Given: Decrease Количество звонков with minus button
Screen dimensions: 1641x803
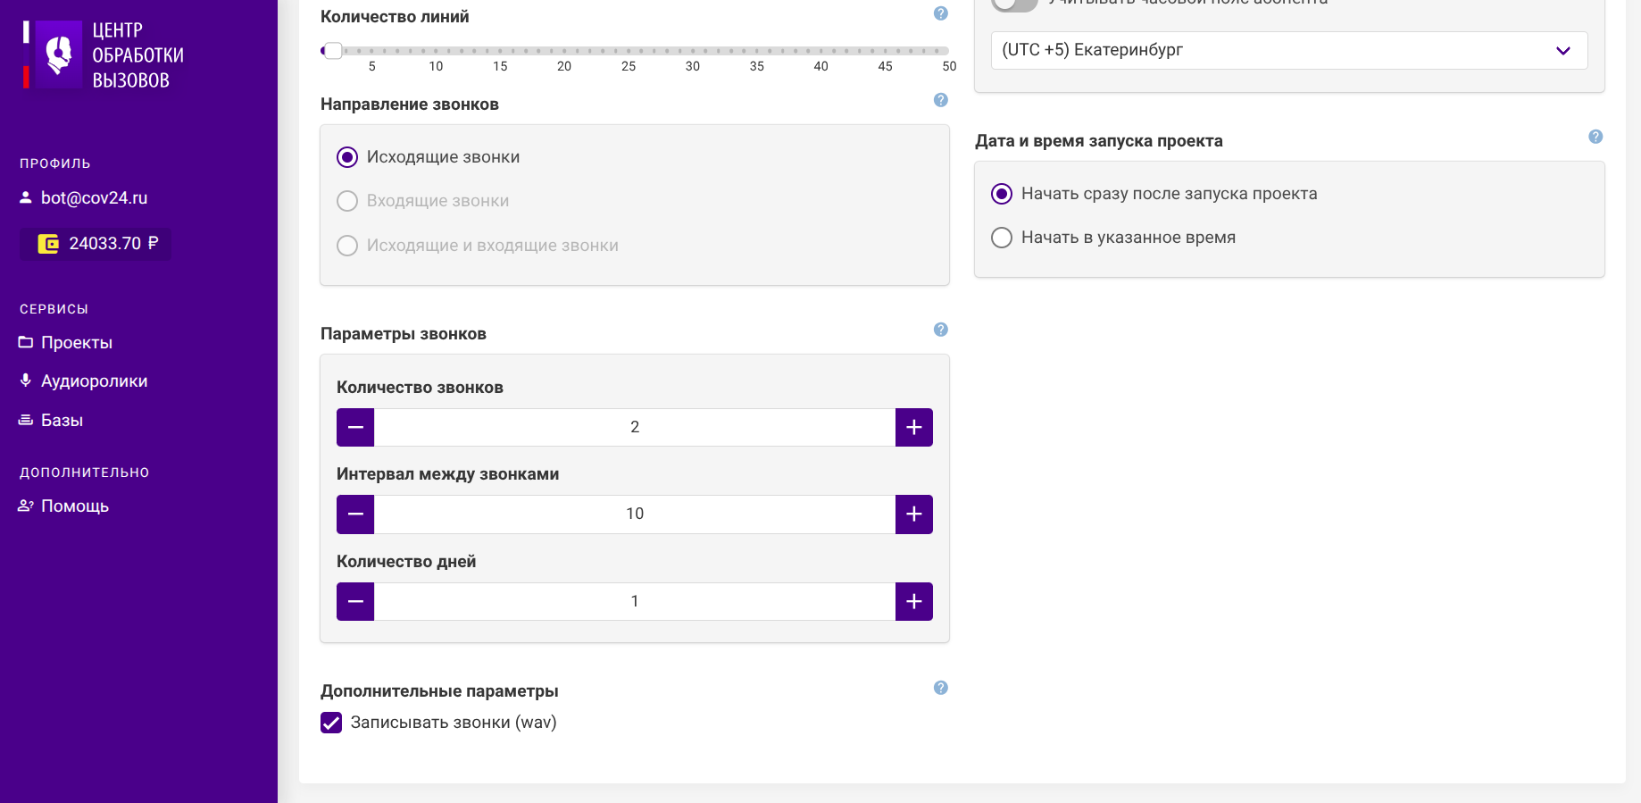Looking at the screenshot, I should coord(355,427).
